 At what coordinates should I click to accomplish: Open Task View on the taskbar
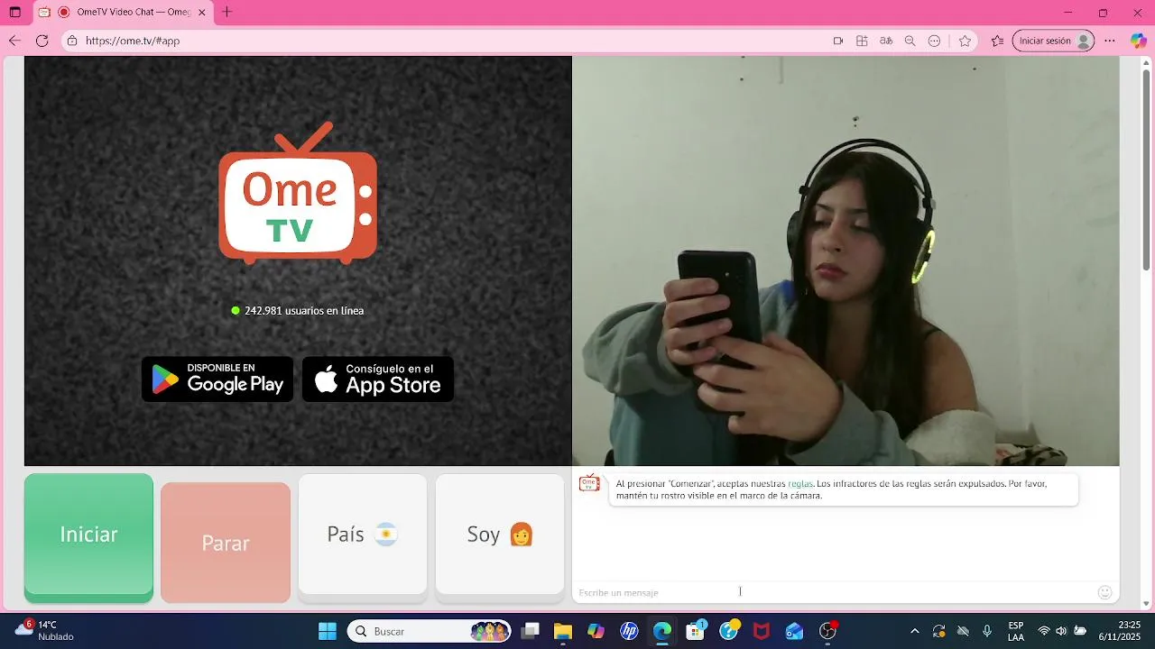(531, 631)
